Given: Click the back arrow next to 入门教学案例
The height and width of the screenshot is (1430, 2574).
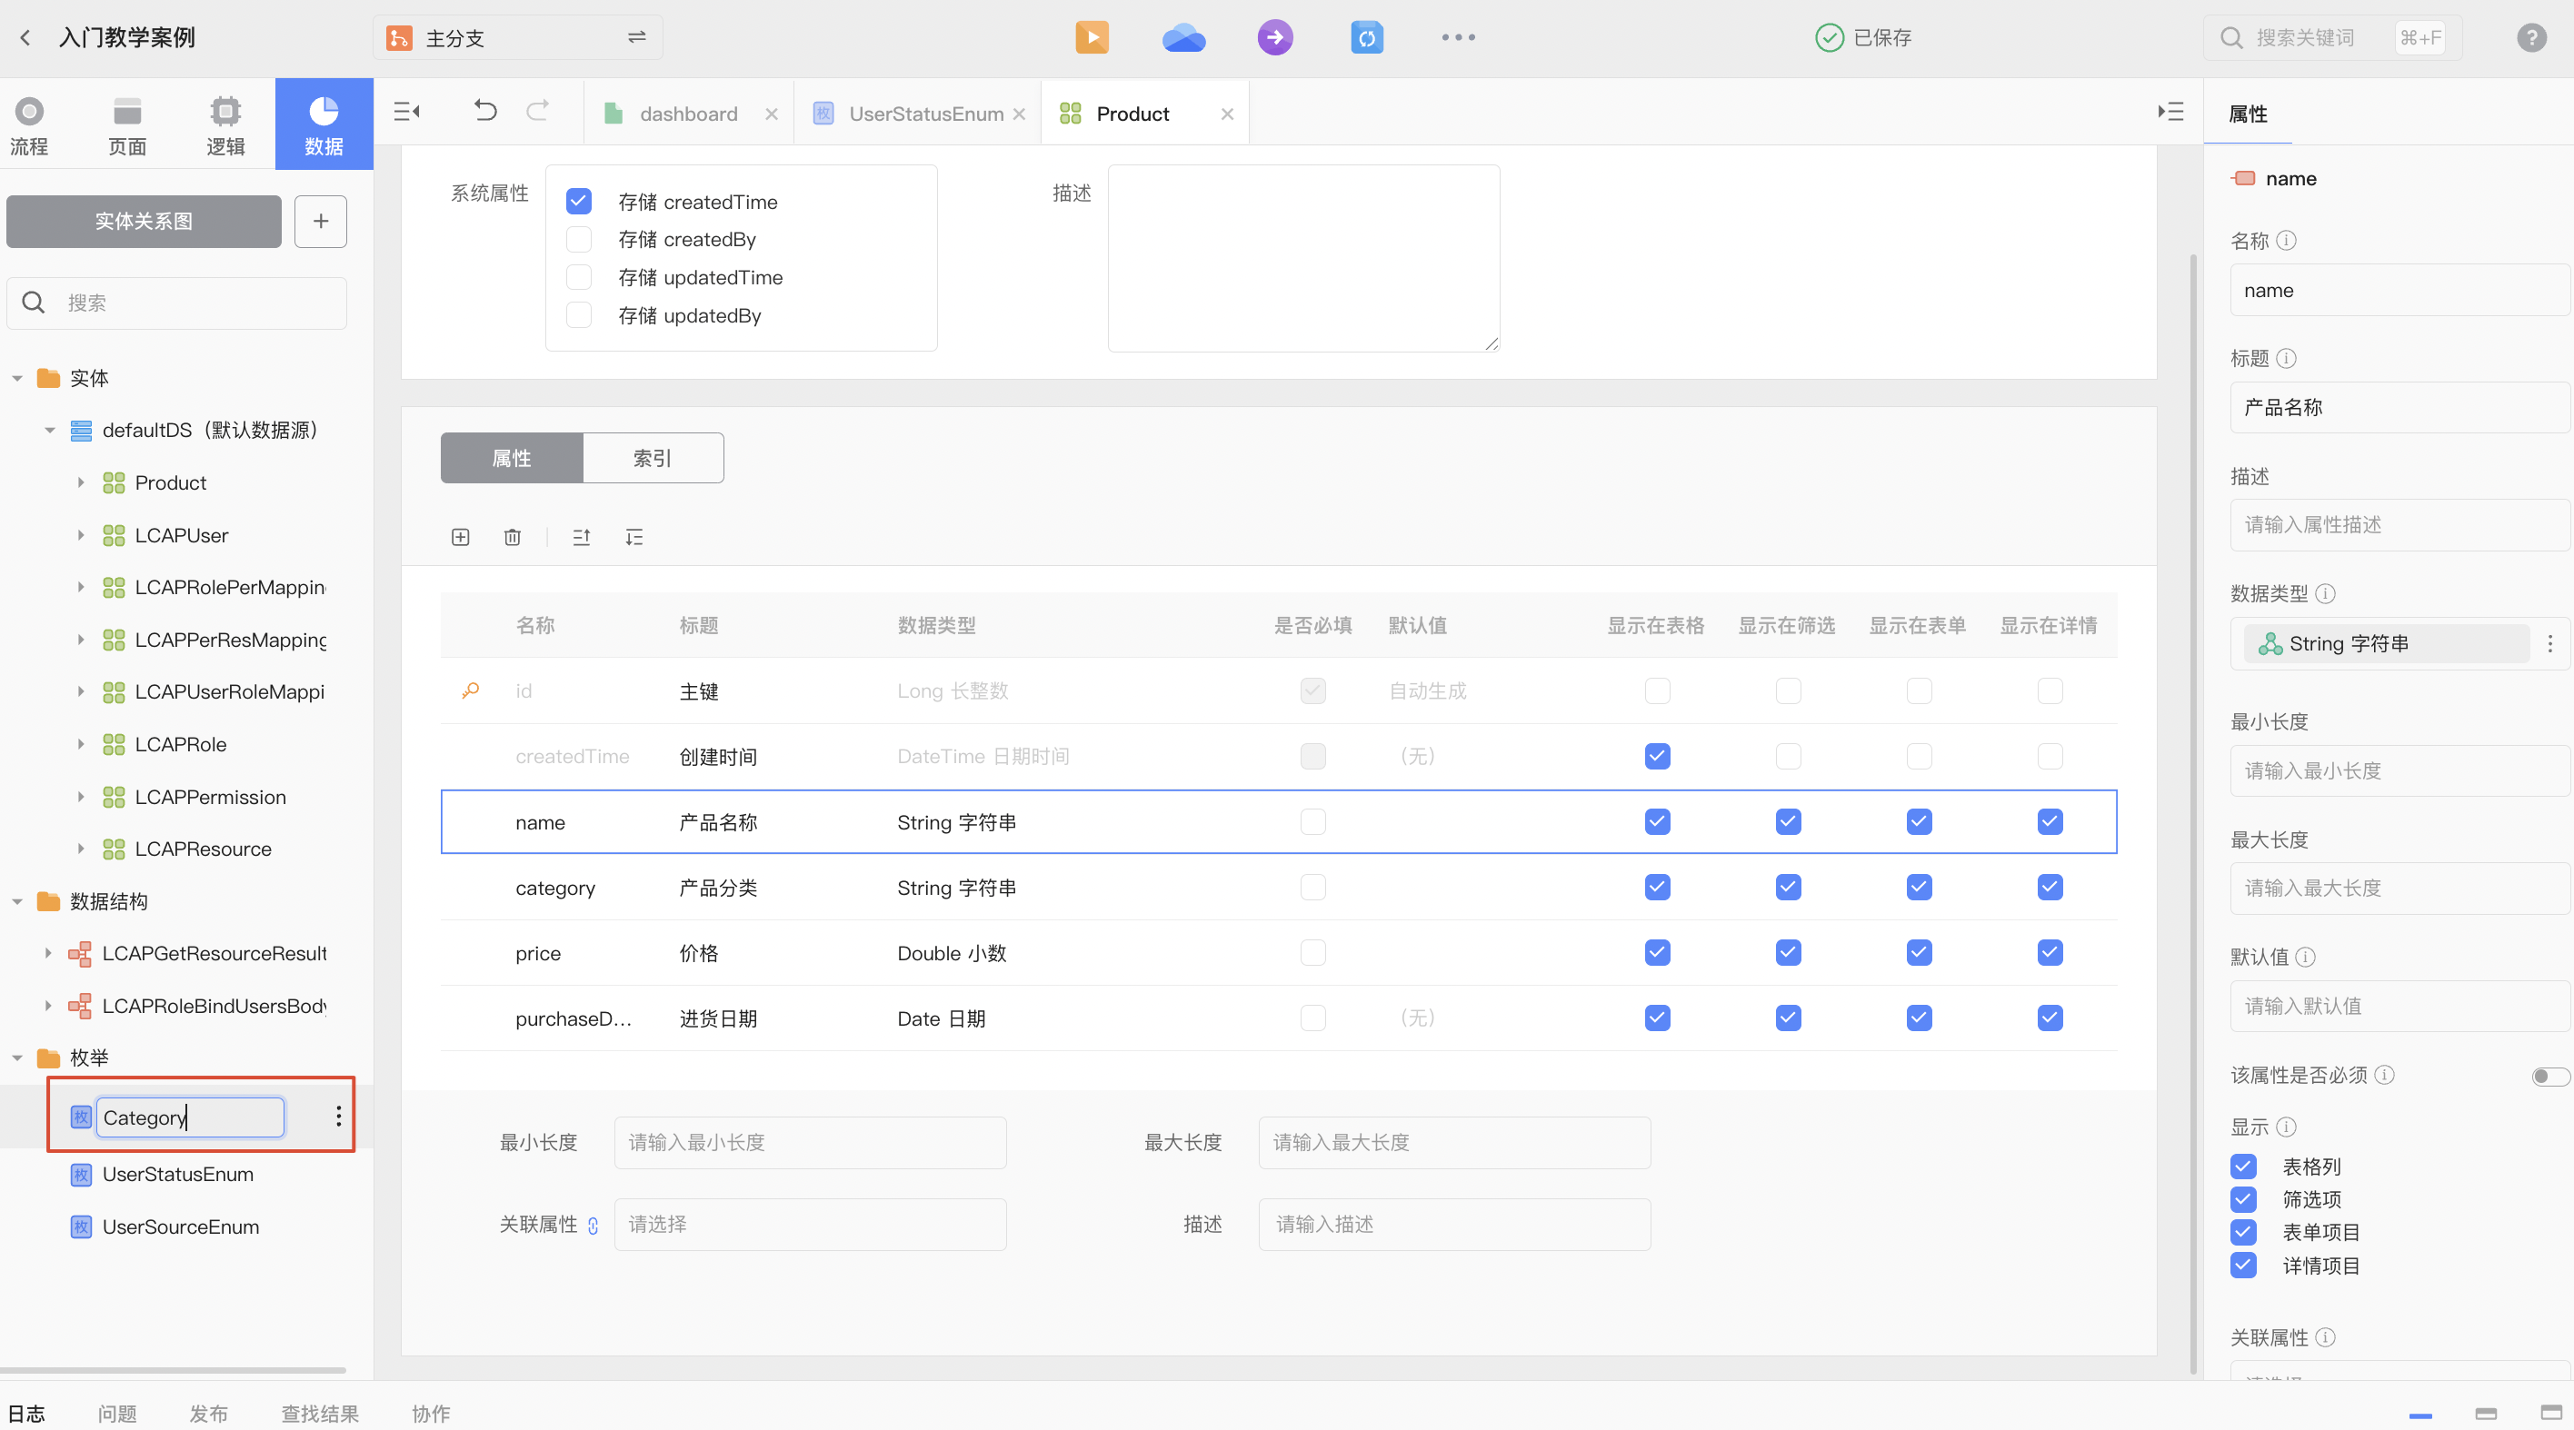Looking at the screenshot, I should [25, 38].
